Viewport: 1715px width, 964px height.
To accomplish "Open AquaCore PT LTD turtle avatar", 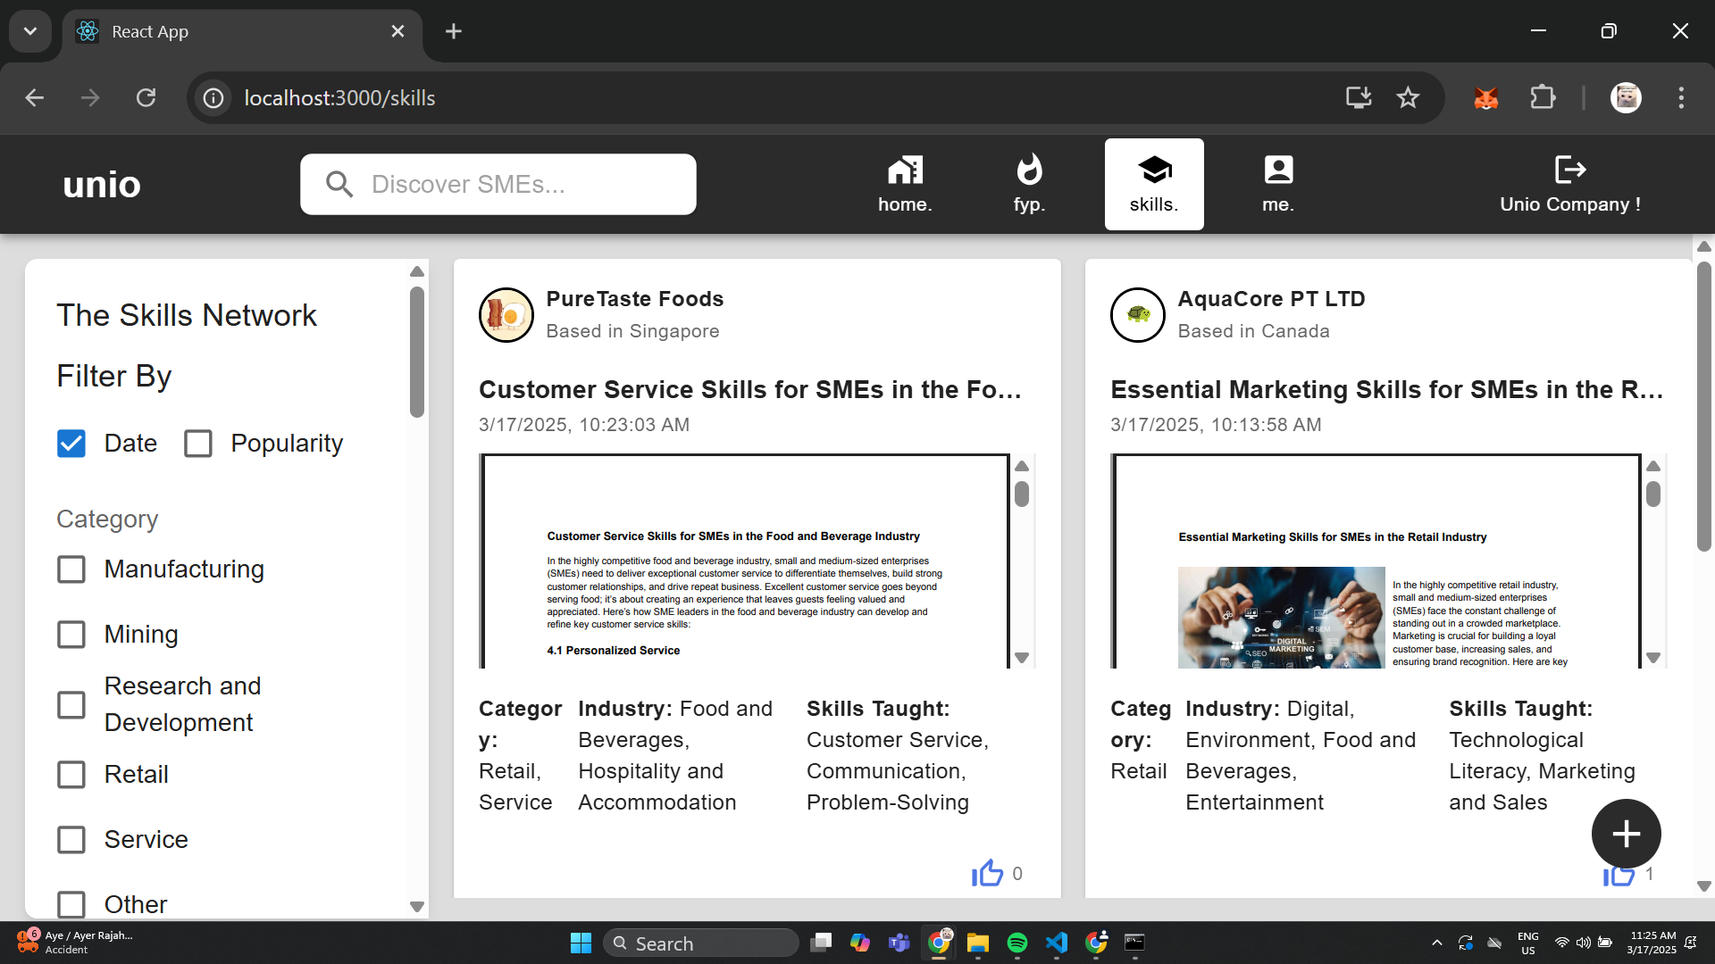I will coord(1137,315).
